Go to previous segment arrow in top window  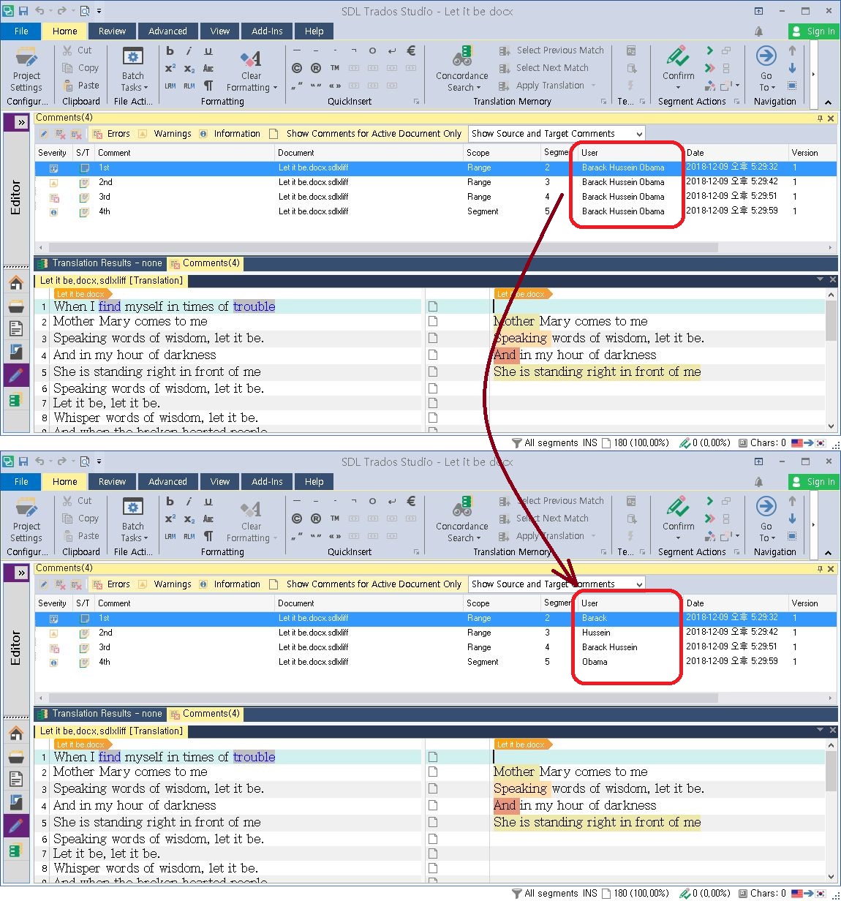pyautogui.click(x=792, y=50)
